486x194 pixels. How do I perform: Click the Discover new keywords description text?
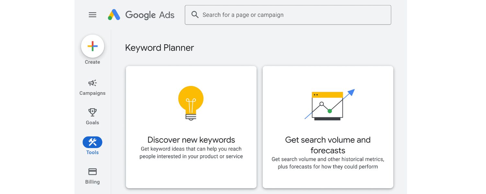coord(191,152)
